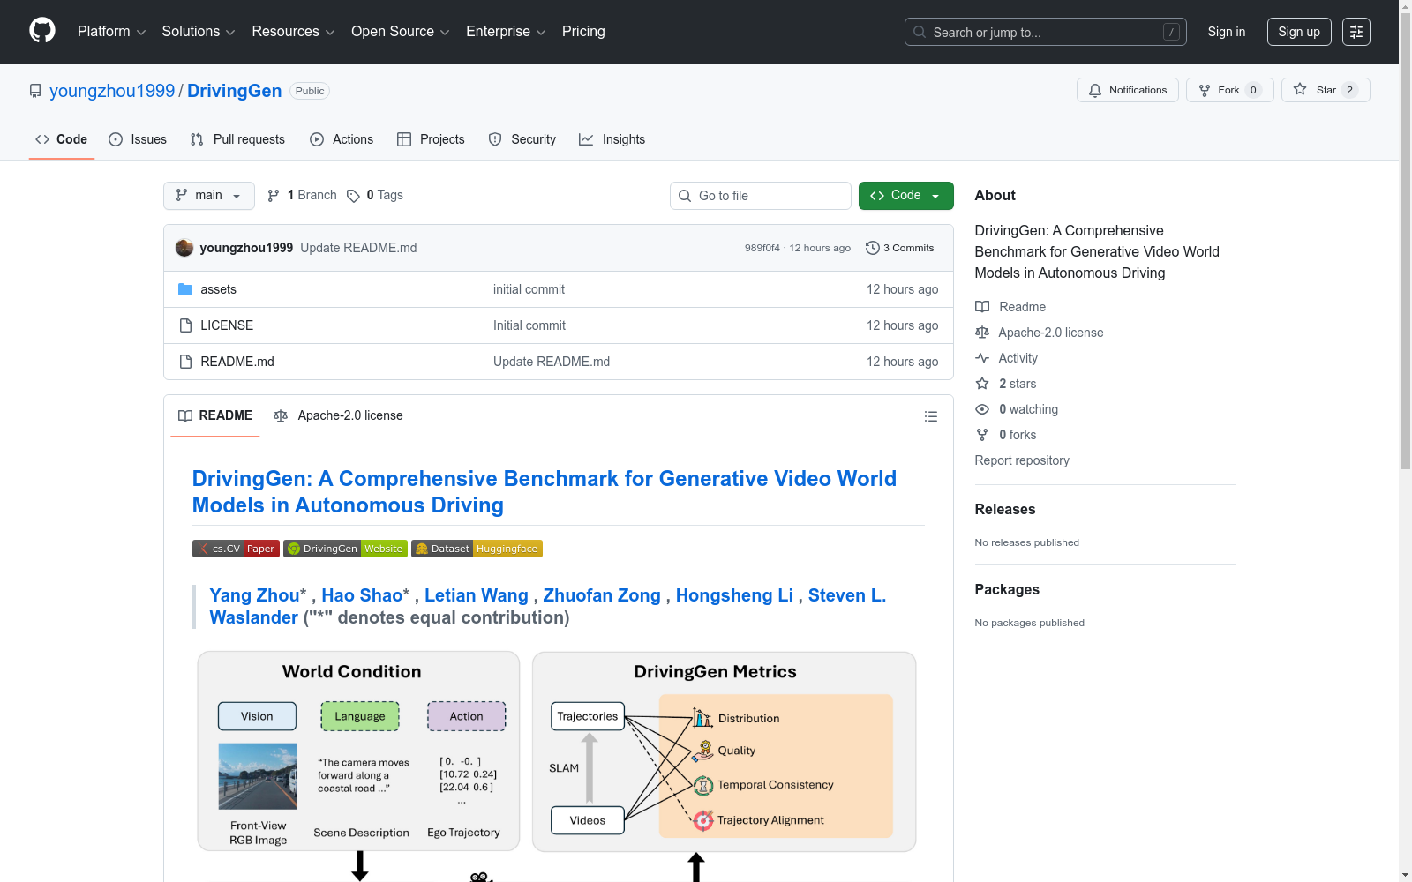View 3 Commits history
Viewport: 1412px width, 882px height.
(x=900, y=248)
